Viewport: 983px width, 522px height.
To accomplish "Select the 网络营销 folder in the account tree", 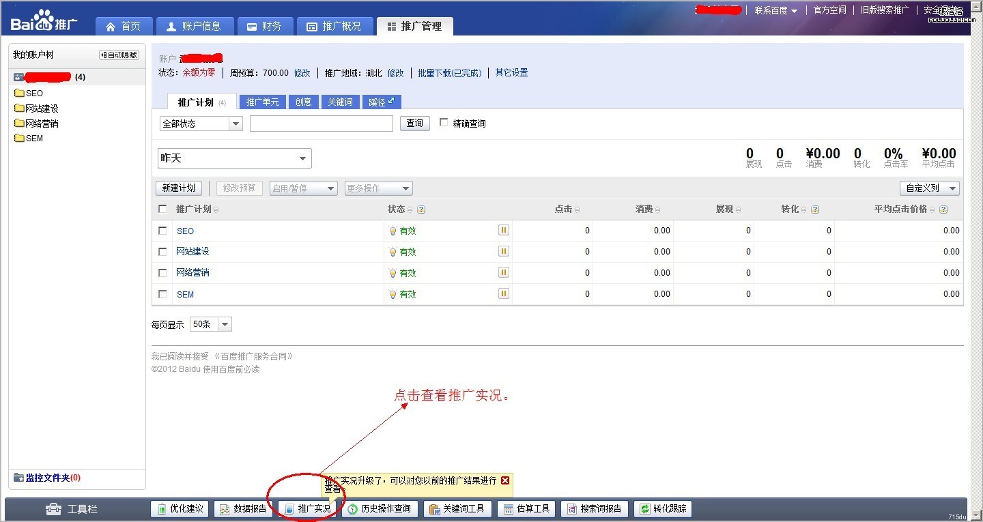I will point(36,124).
